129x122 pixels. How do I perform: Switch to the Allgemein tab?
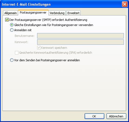[x=11, y=13]
